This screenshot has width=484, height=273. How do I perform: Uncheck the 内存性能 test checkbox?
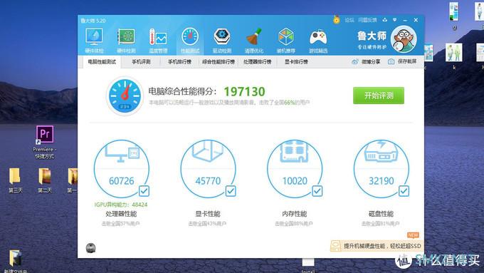click(x=317, y=191)
